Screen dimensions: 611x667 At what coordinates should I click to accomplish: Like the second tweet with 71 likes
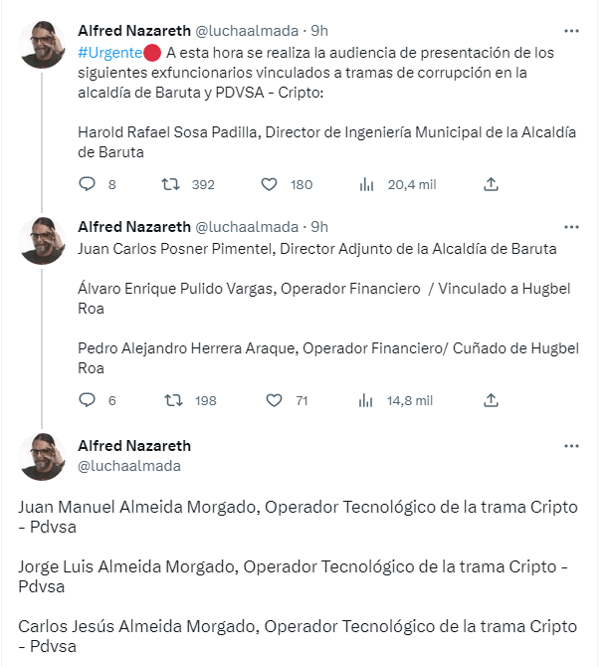click(274, 400)
